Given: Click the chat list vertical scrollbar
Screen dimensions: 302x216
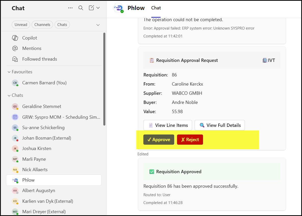Looking at the screenshot, I should (x=104, y=79).
